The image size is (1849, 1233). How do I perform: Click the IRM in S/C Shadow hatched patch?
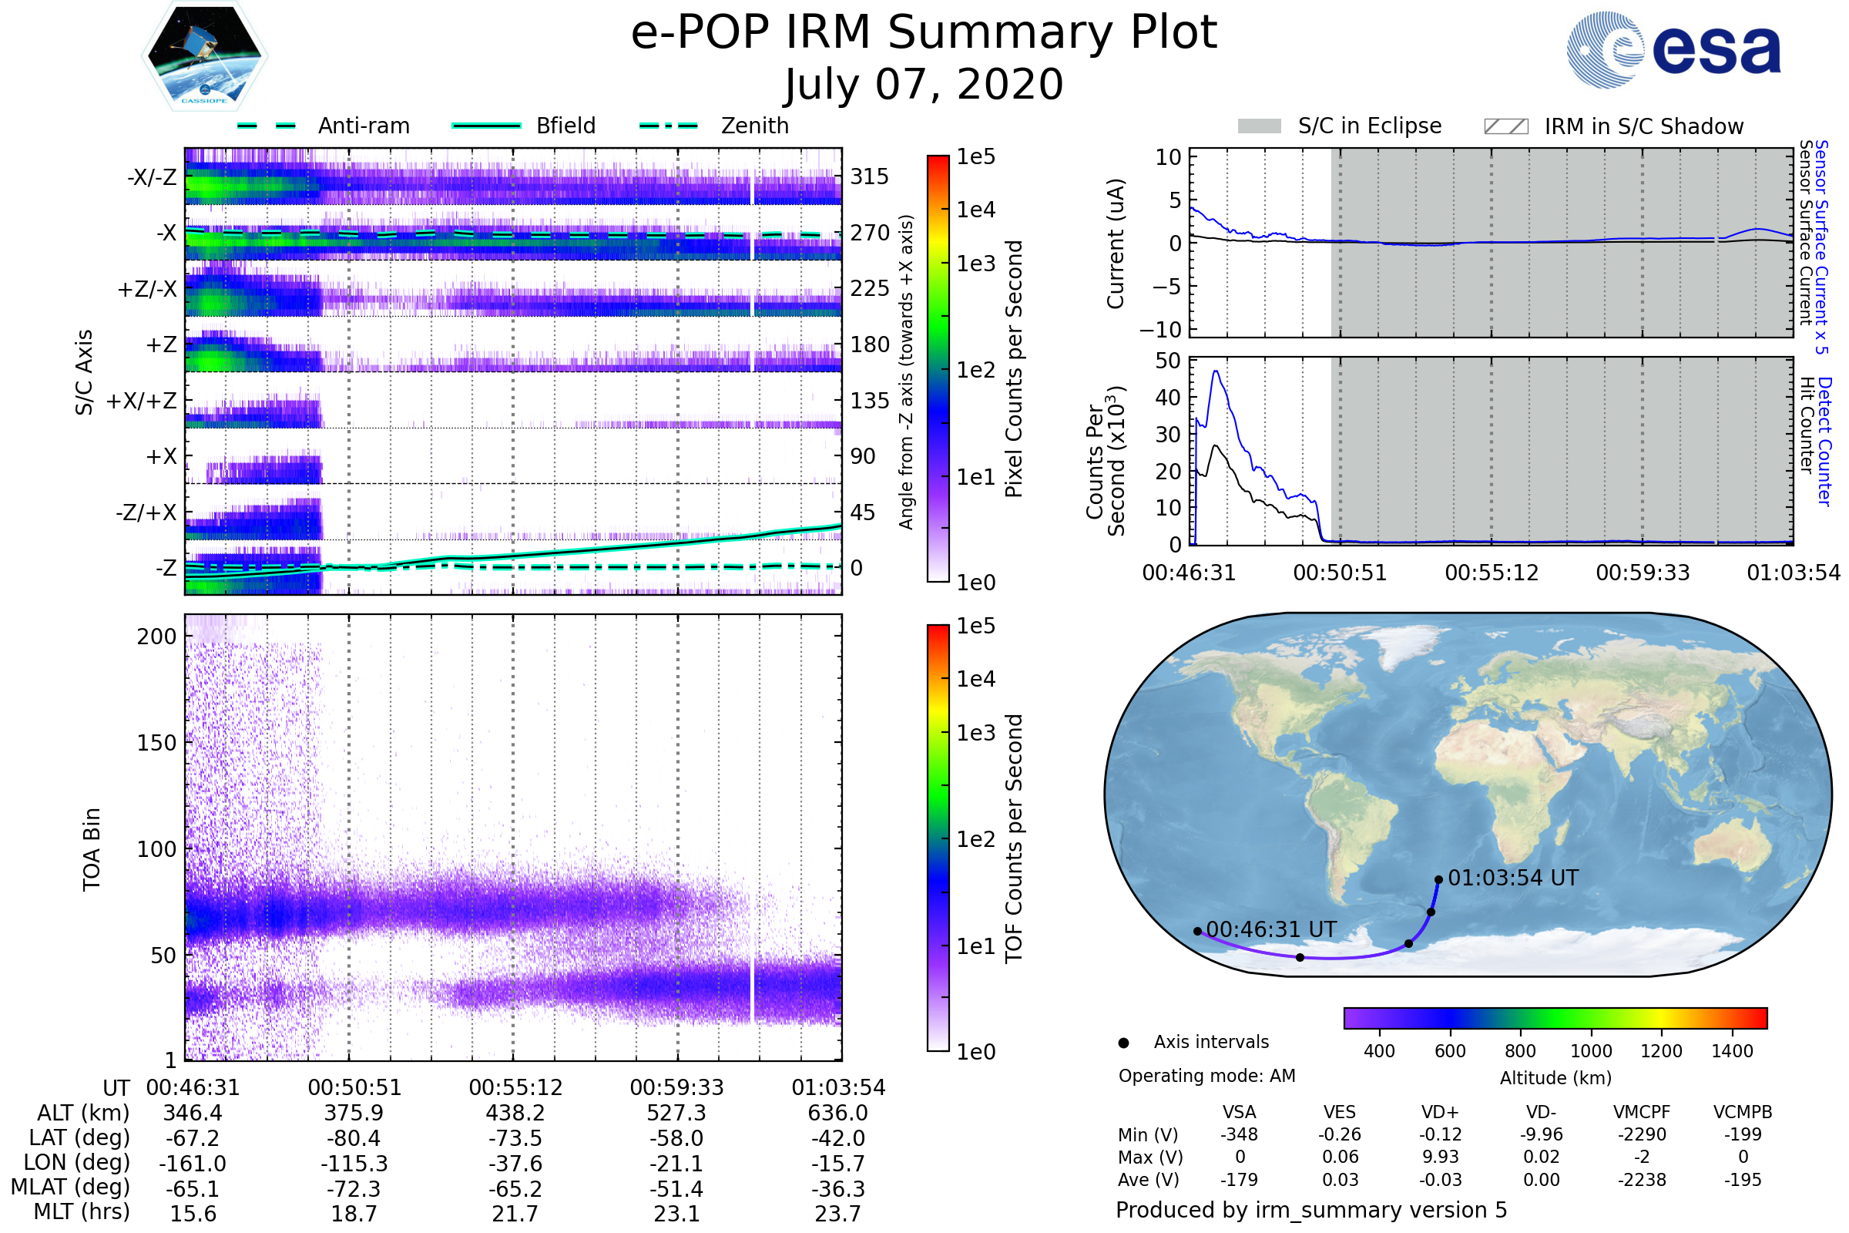point(1505,126)
